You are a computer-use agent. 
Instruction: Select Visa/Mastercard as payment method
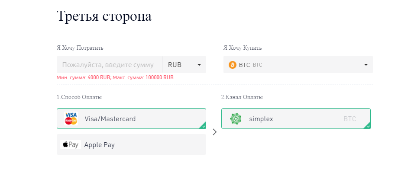tap(131, 119)
